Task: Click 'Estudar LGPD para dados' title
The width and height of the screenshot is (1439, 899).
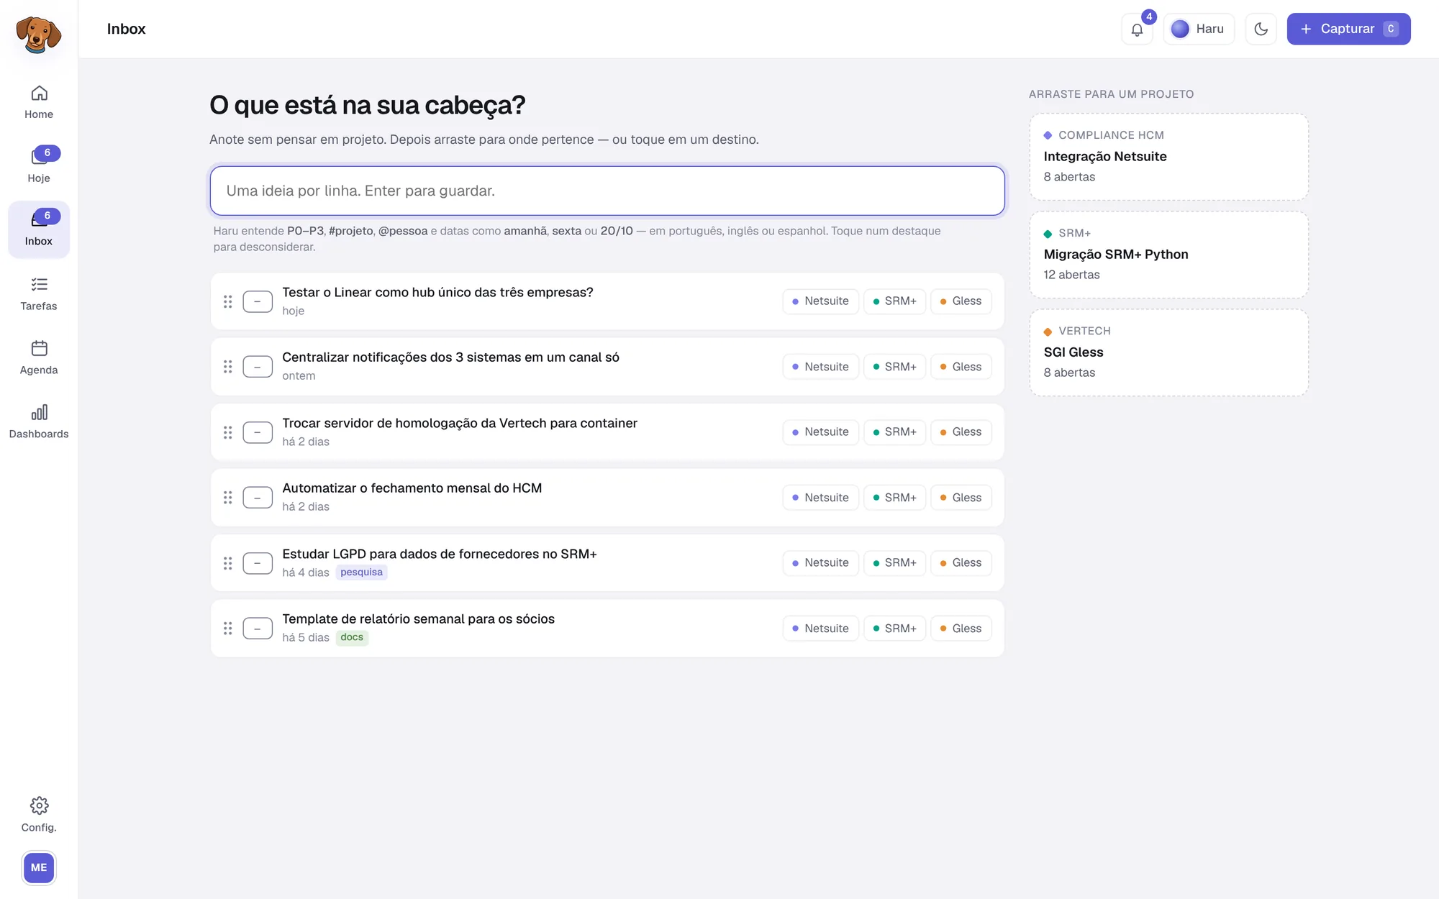Action: (439, 554)
